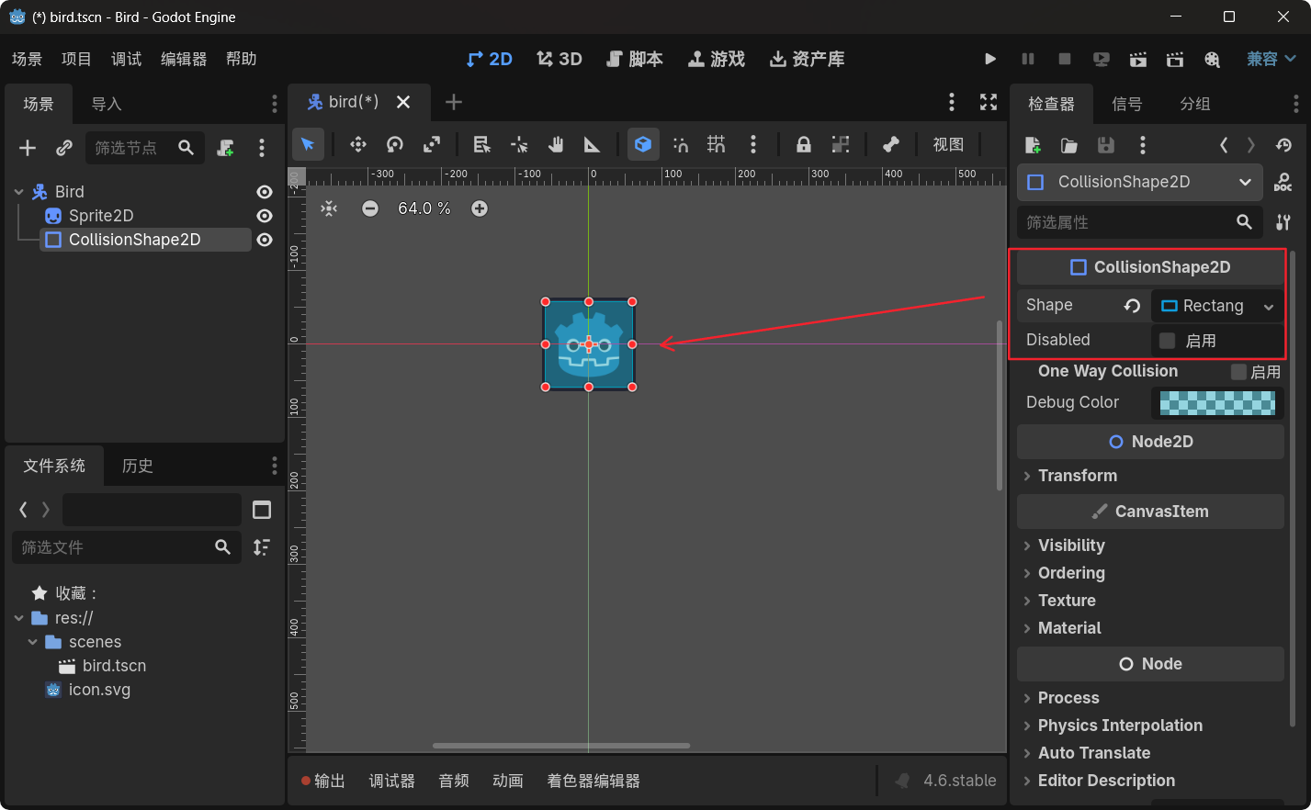Toggle grid snapping in the viewport toolbar
This screenshot has height=810, width=1311.
click(x=717, y=144)
